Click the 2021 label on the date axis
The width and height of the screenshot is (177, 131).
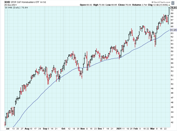(119, 129)
